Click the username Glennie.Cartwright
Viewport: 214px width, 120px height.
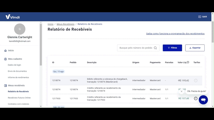pyautogui.click(x=20, y=37)
